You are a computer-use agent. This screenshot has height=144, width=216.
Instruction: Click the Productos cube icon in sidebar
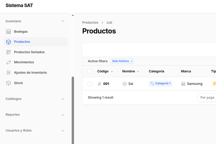[9, 42]
